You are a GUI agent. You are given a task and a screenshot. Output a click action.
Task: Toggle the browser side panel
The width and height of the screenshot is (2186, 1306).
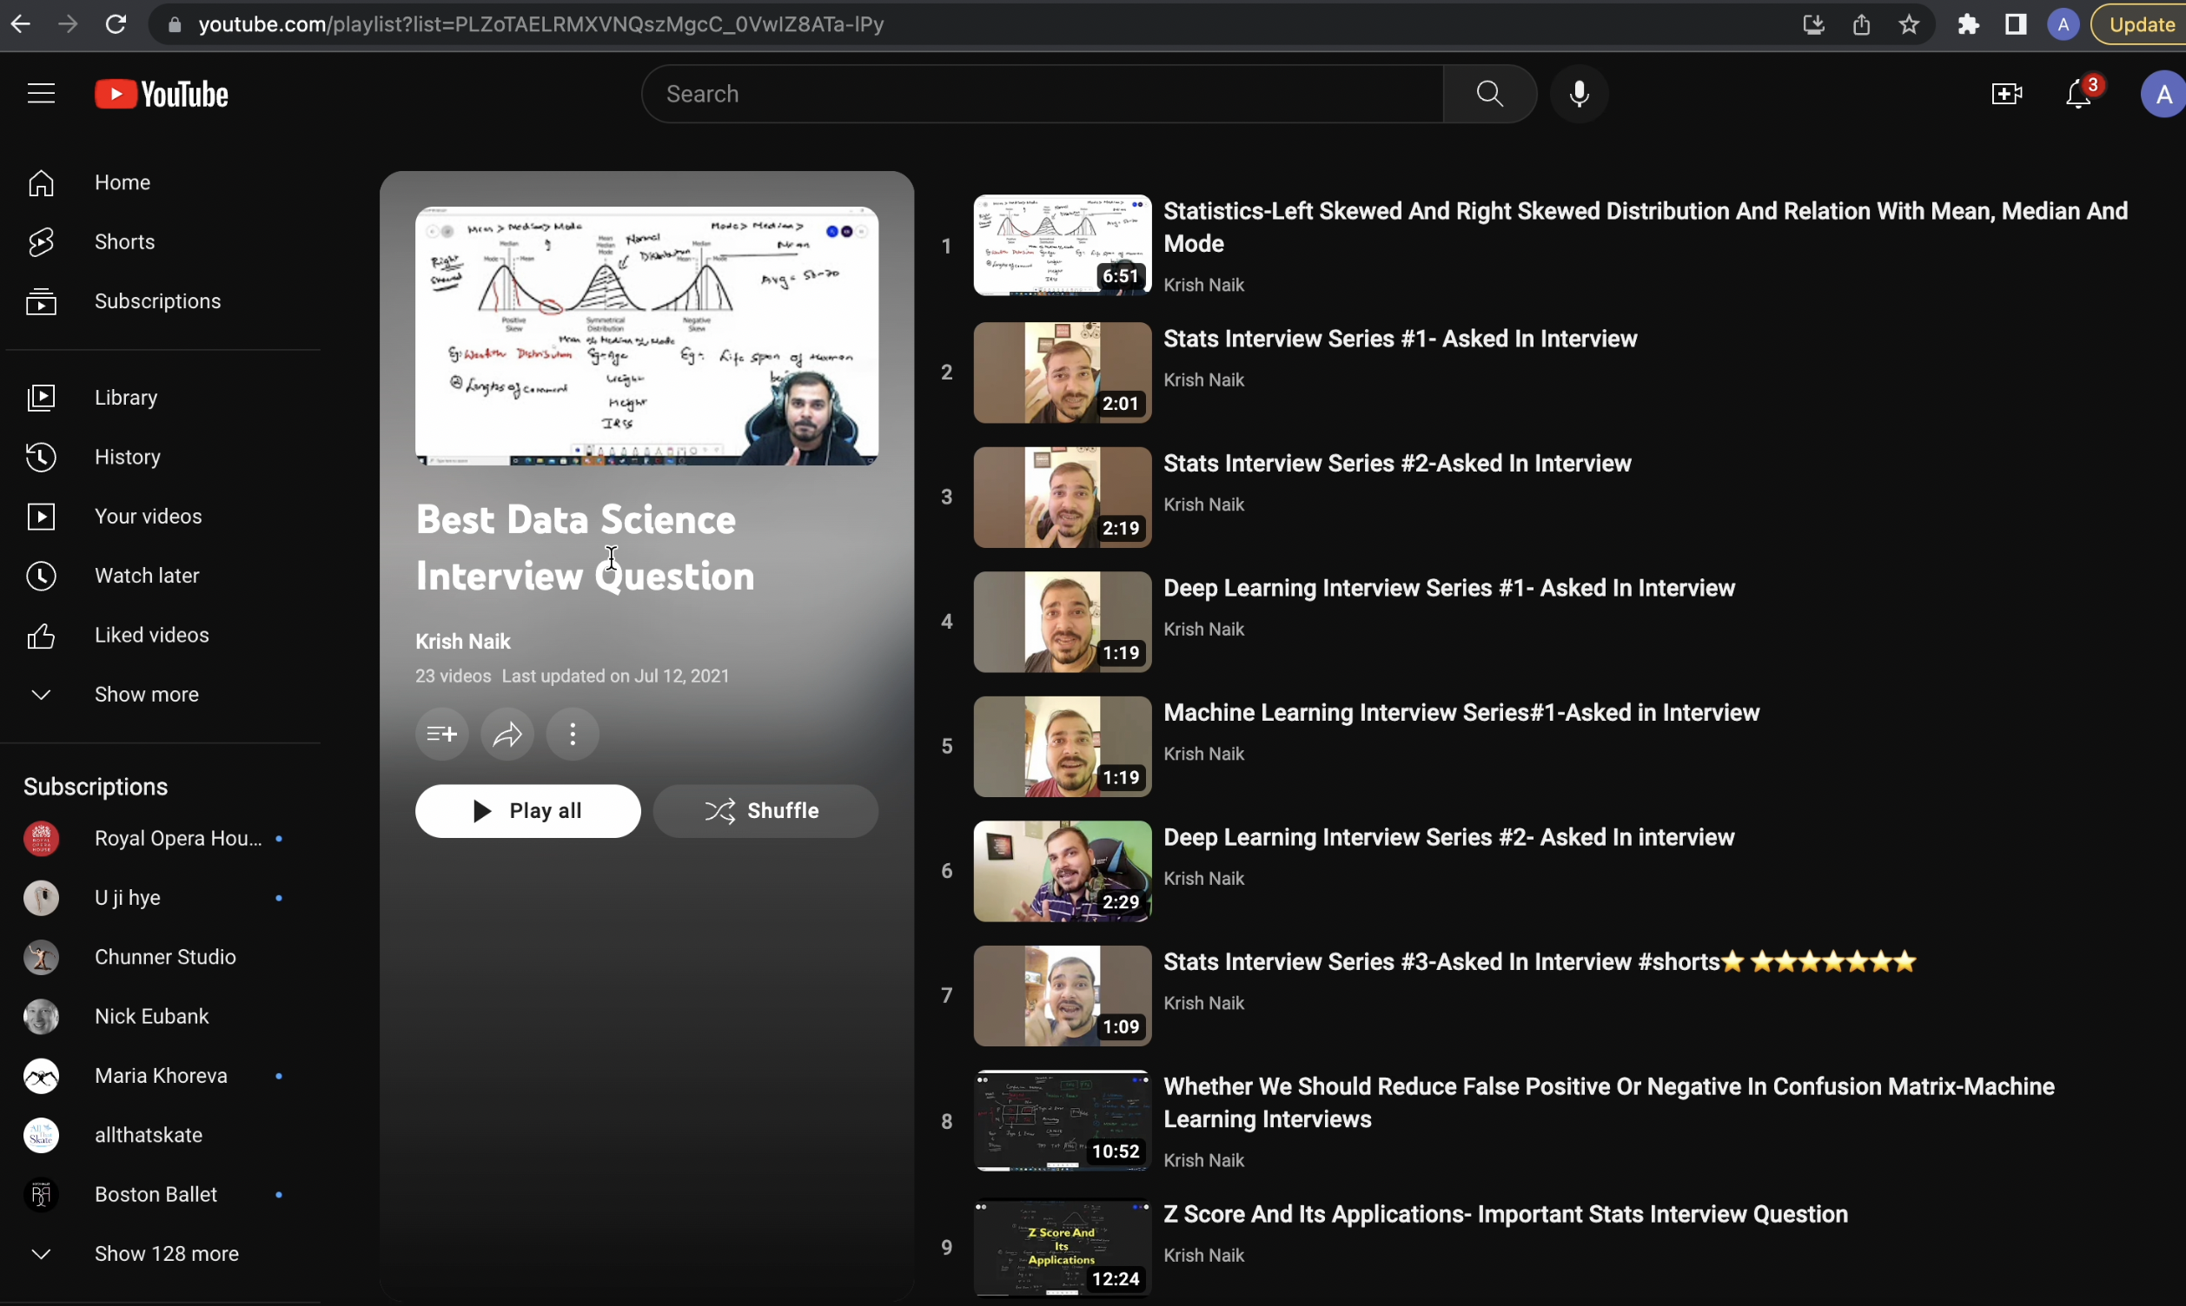coord(2015,24)
